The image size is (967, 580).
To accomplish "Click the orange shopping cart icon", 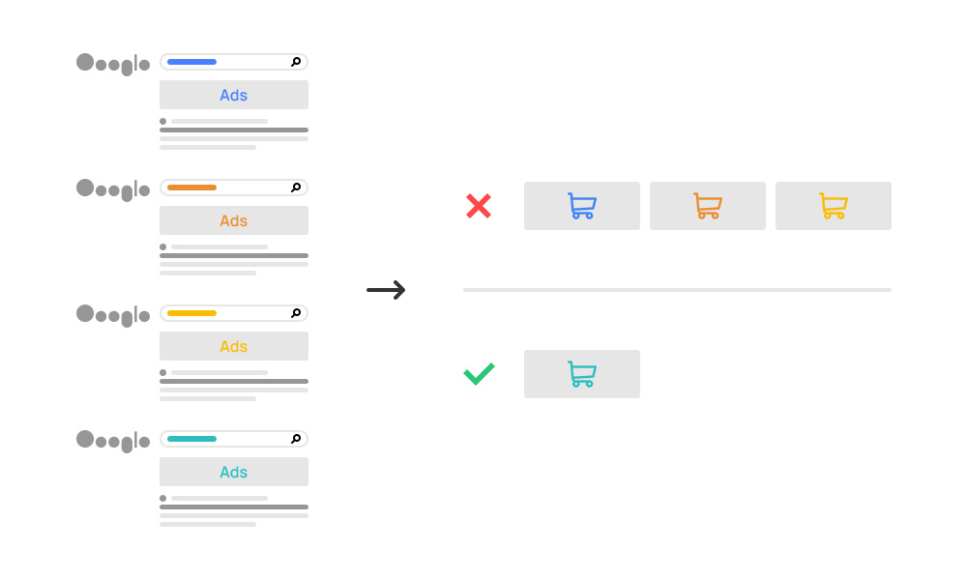I will 708,206.
